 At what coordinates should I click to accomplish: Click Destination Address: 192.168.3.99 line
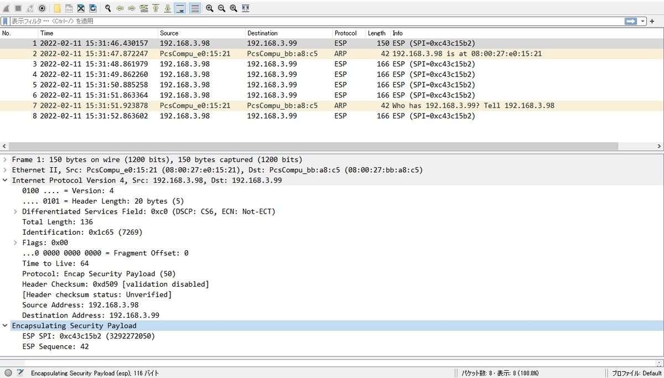91,315
